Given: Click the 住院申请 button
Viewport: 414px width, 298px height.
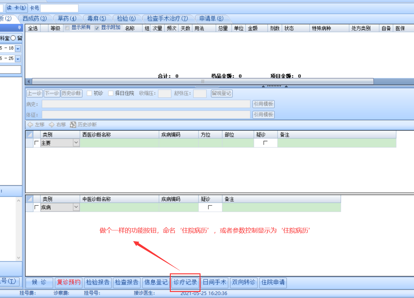Looking at the screenshot, I should pyautogui.click(x=273, y=282).
